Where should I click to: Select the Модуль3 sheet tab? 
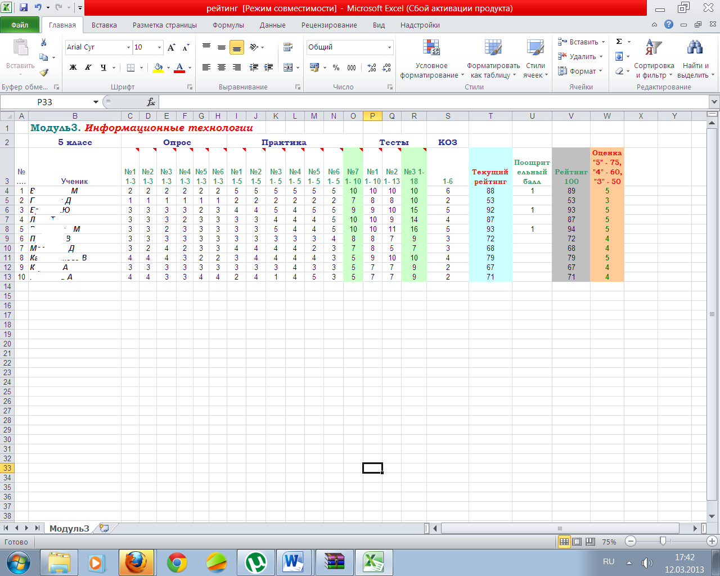click(x=69, y=528)
